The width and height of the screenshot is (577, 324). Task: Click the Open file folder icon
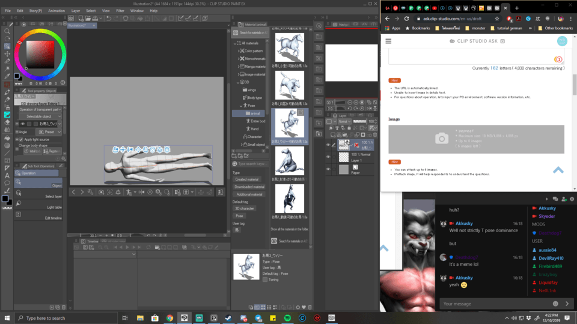tap(88, 19)
